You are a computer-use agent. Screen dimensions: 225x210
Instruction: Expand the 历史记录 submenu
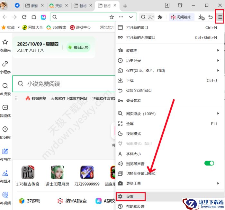tap(169, 61)
